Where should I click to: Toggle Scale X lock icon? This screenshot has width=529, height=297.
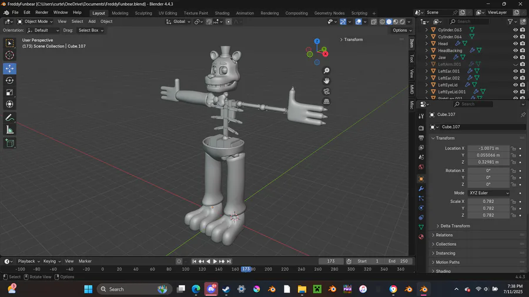(513, 202)
